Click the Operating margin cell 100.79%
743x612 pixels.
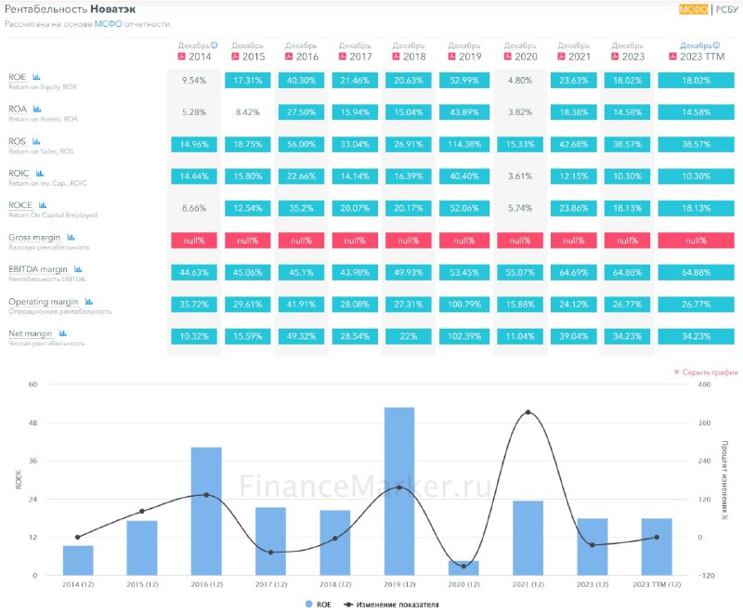pos(464,304)
